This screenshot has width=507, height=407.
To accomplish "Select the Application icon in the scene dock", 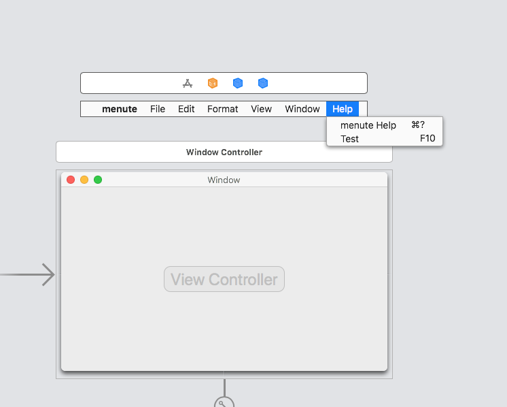I will pos(188,83).
